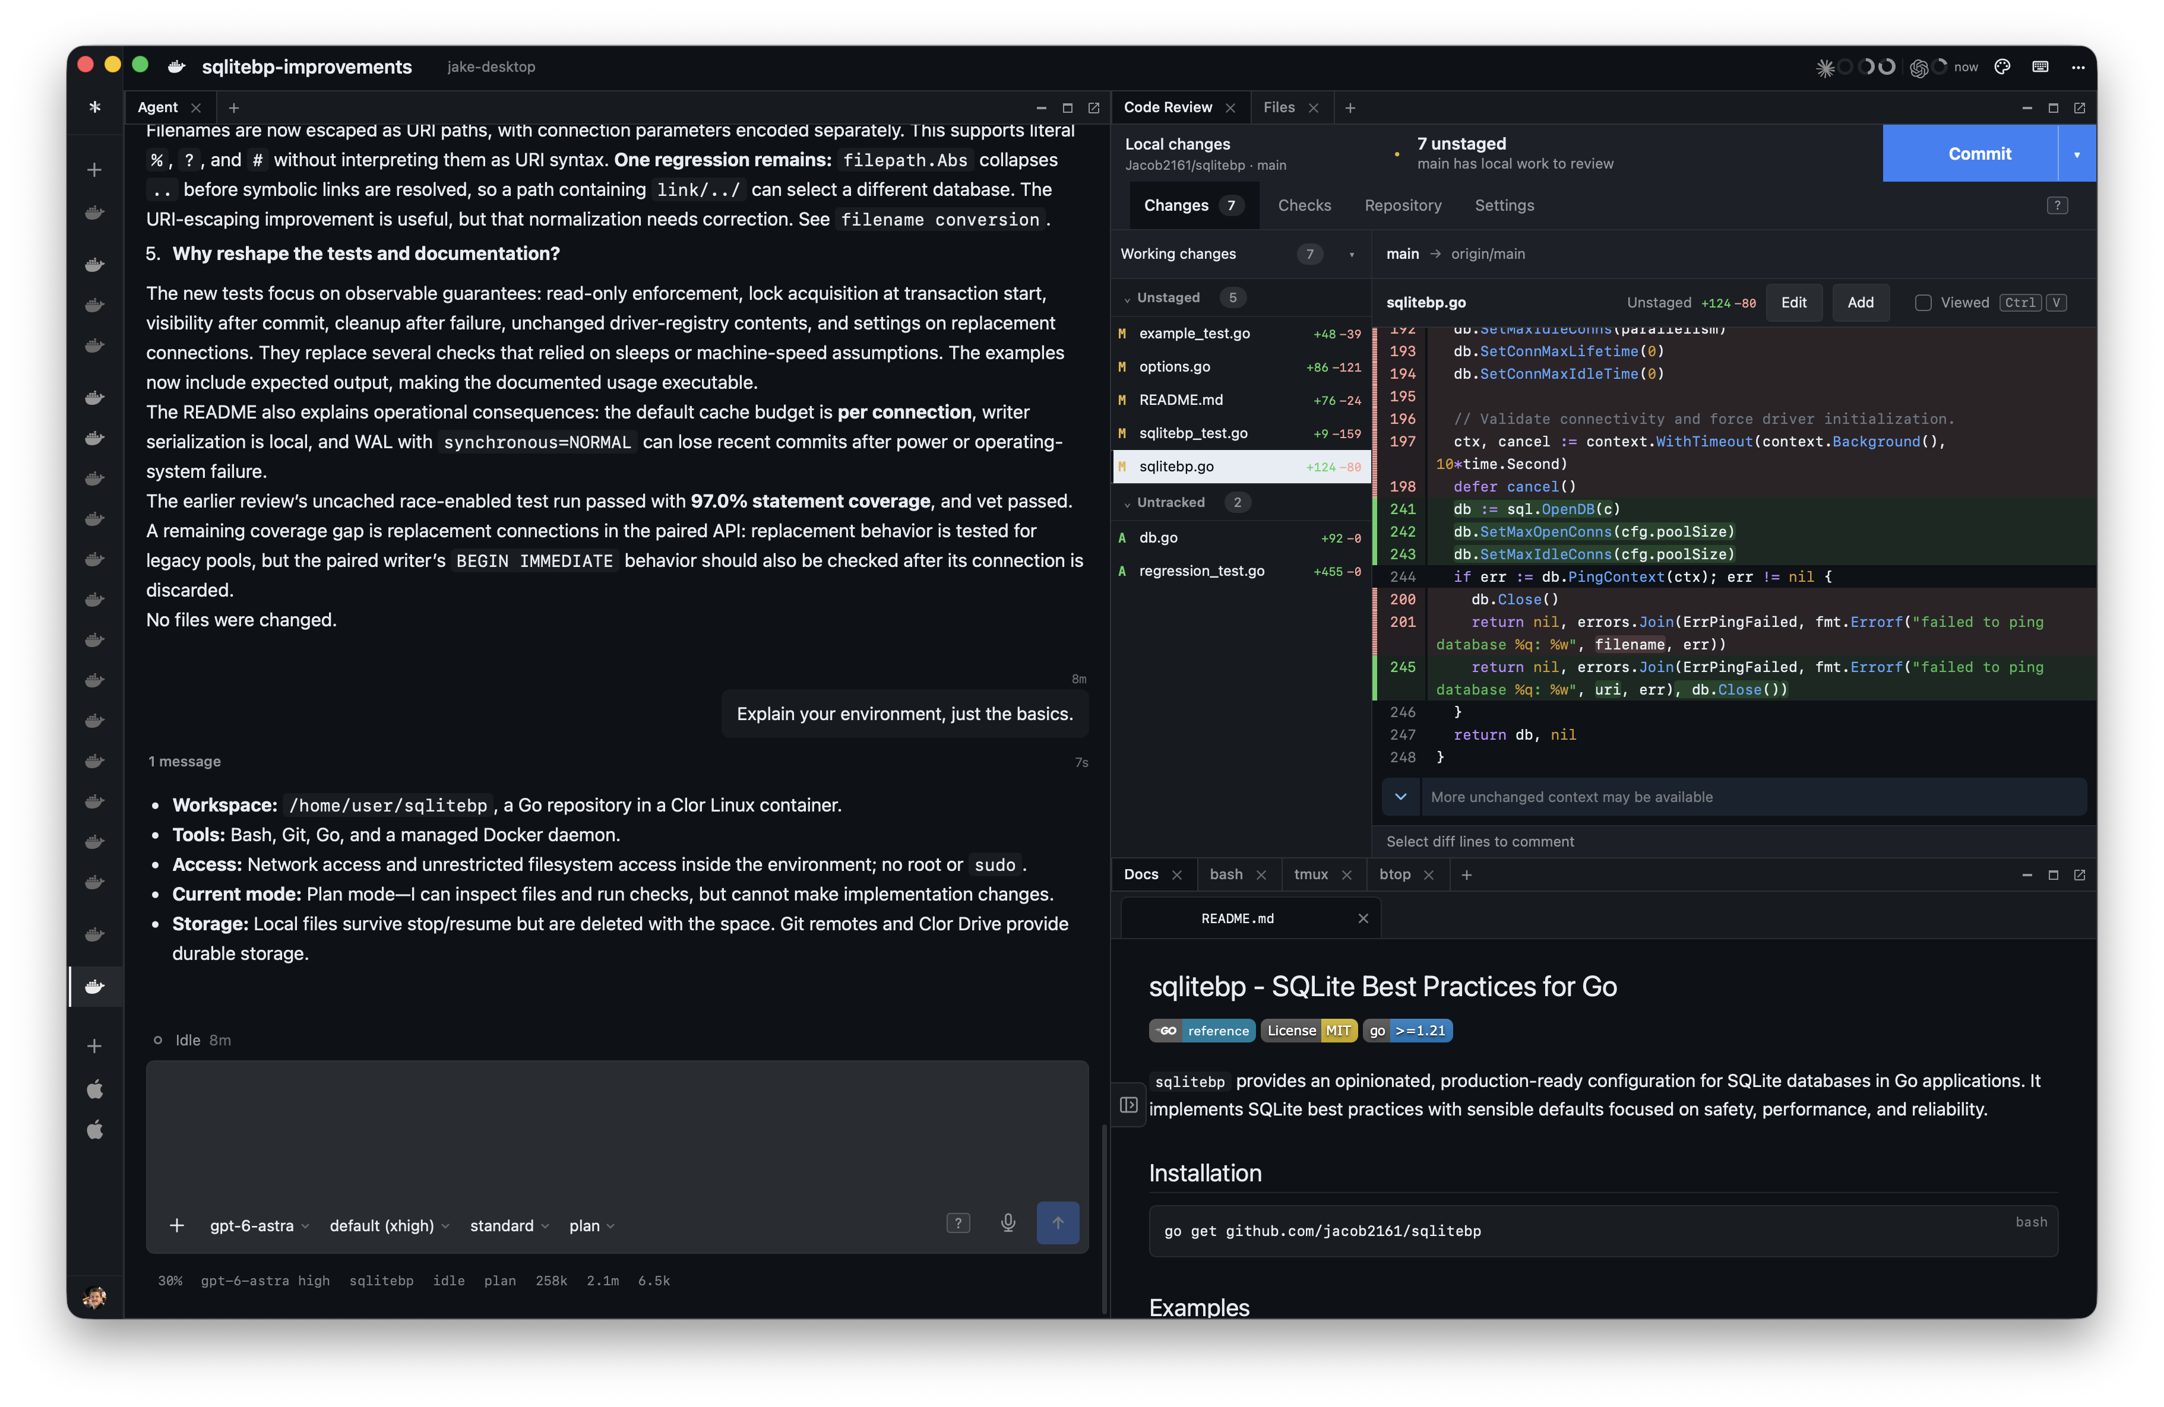Add a new tab next to Files

coord(1350,107)
